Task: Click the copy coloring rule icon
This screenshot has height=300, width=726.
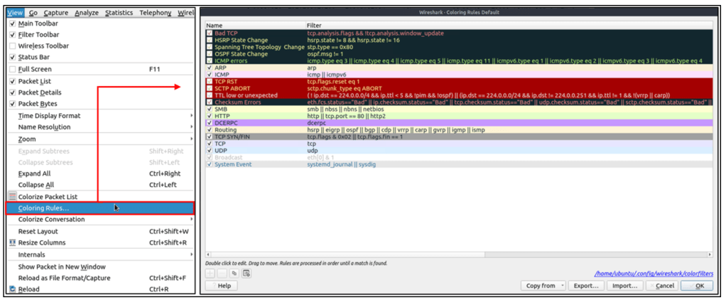Action: (234, 273)
